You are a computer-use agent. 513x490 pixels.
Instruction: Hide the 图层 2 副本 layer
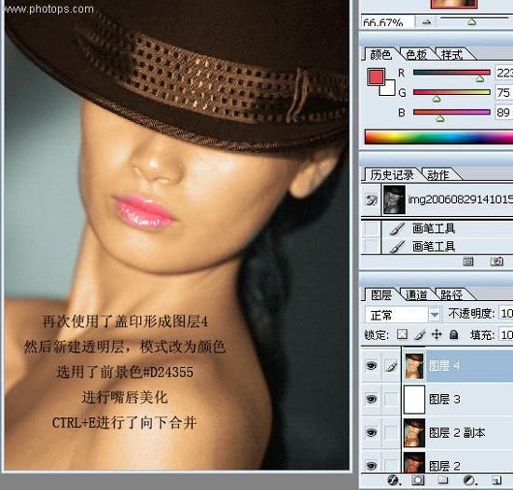coord(371,432)
